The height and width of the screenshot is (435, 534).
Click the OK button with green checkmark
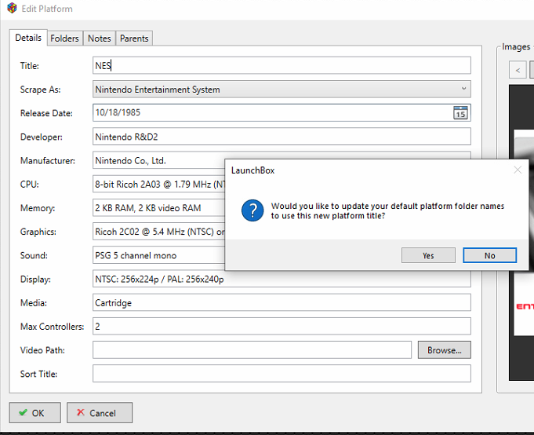click(35, 412)
